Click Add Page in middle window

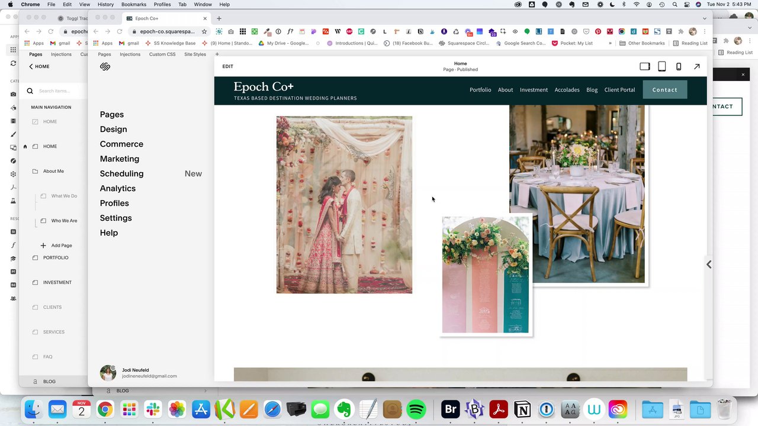pos(56,246)
